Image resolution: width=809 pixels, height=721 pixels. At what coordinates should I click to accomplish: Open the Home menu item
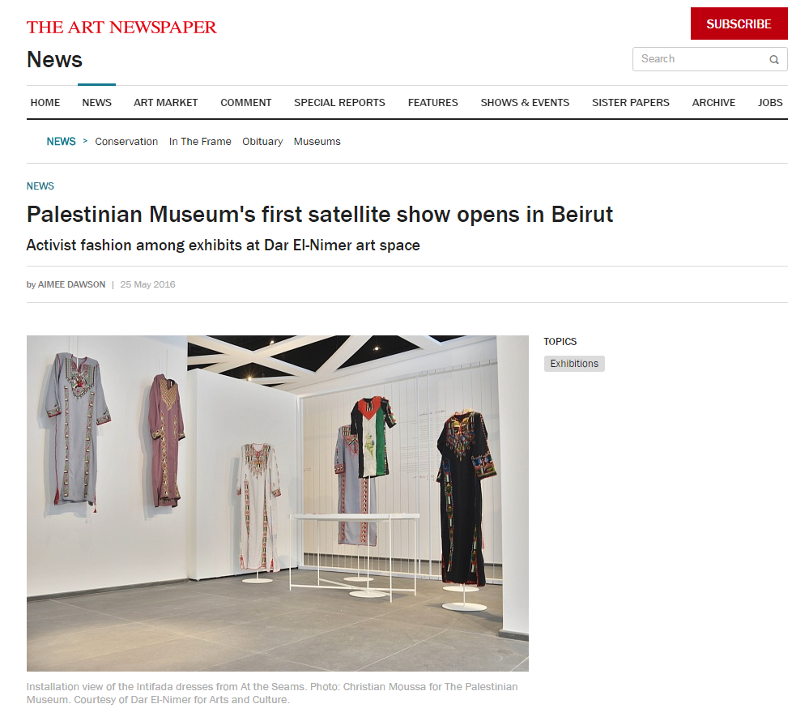click(x=45, y=103)
